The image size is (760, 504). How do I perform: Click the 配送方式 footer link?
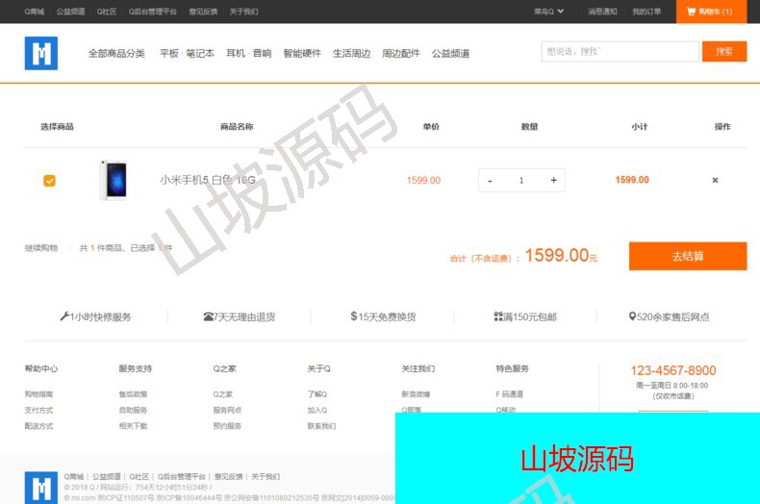pos(38,426)
